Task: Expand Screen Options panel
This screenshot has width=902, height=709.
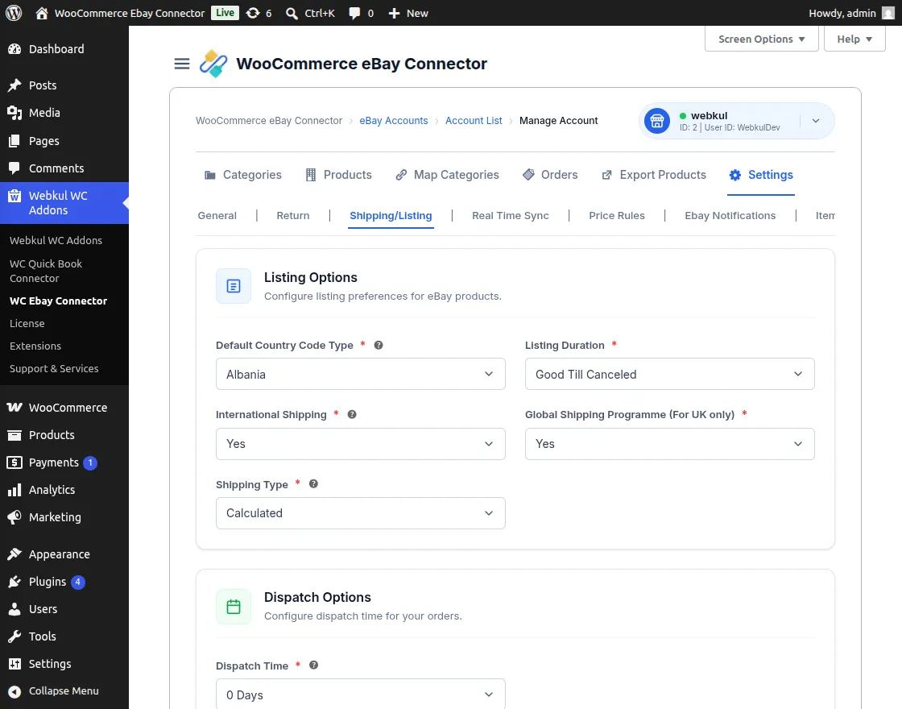Action: tap(762, 39)
